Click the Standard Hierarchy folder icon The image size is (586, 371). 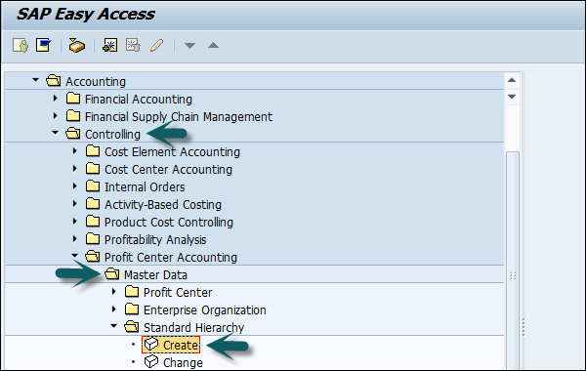click(x=131, y=326)
